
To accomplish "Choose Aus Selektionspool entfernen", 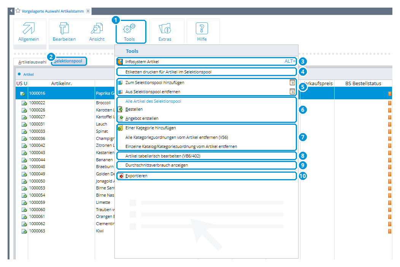I will tap(206, 92).
